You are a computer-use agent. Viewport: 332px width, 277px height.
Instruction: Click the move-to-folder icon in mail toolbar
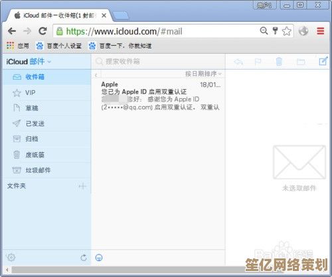[301, 62]
